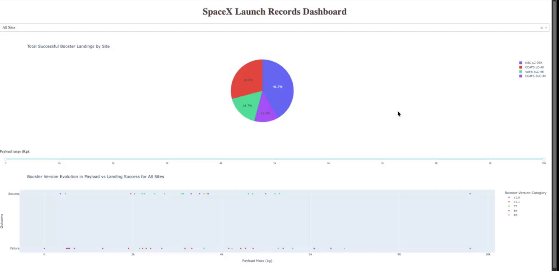The width and height of the screenshot is (559, 271).
Task: Set payload slider to the 7k mark
Action: (382, 159)
